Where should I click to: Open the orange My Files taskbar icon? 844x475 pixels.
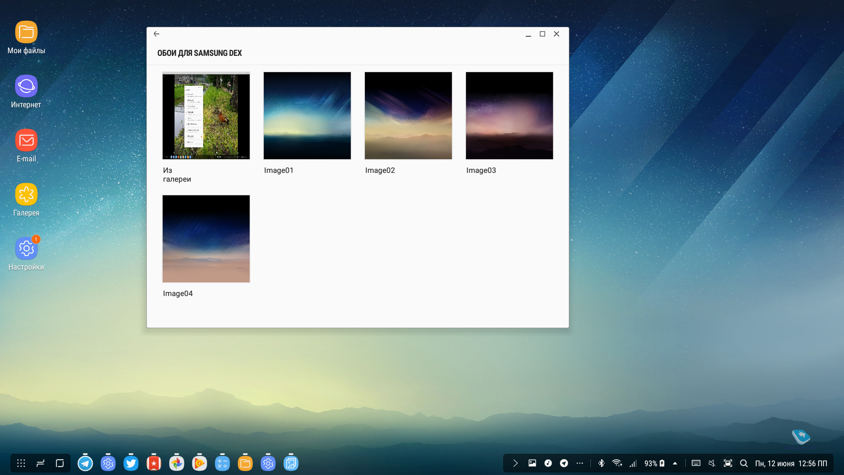coord(245,463)
